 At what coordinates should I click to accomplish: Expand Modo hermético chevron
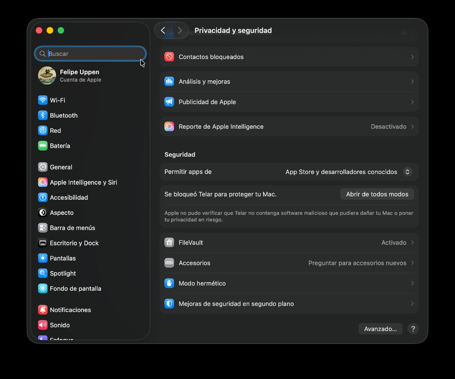[x=412, y=284]
